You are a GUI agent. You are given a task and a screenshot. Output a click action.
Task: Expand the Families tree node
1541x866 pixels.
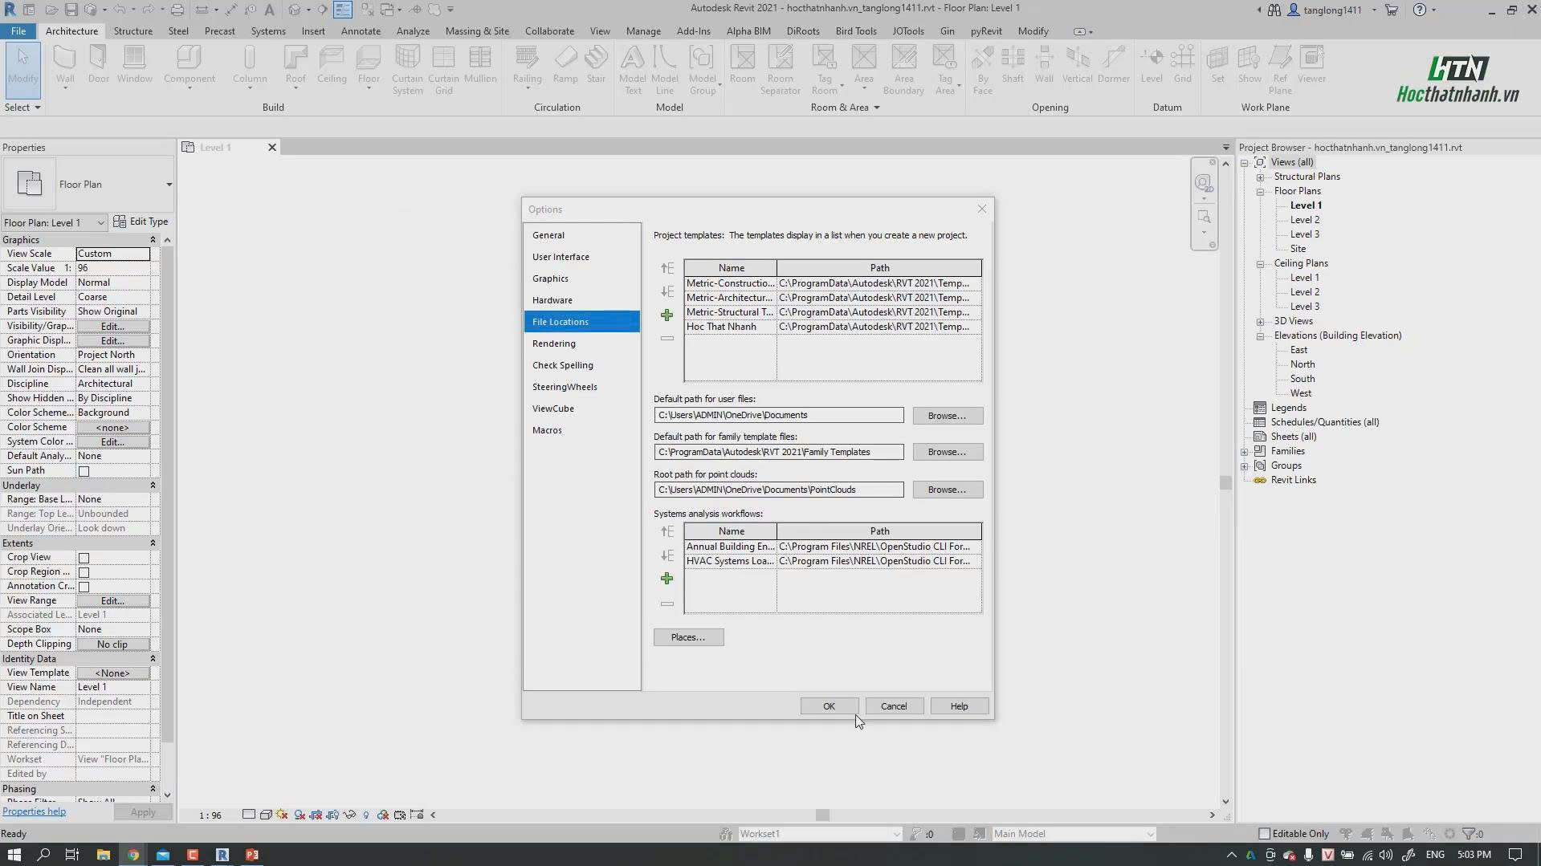click(1244, 452)
